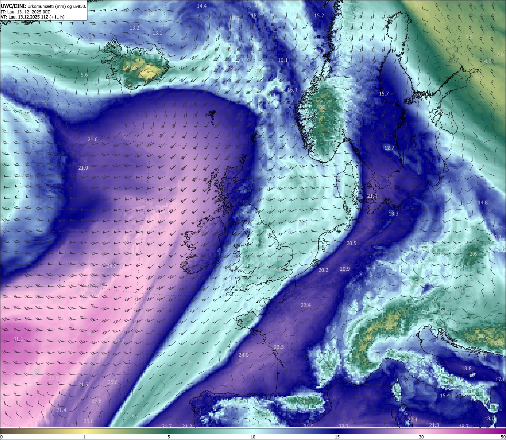Click the 3.6 value label
506x440 pixels.
(x=473, y=254)
